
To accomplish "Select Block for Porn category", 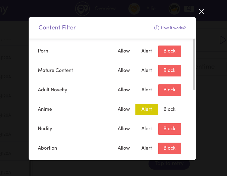I will coord(169,51).
